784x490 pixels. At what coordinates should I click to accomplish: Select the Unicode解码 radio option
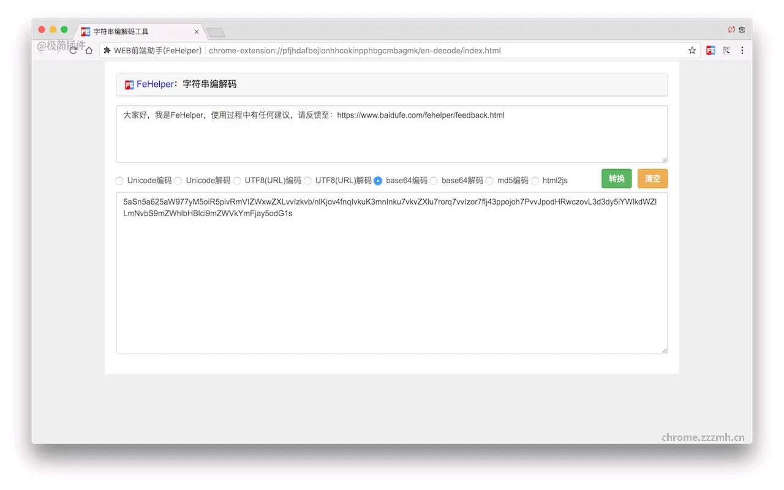[x=178, y=181]
